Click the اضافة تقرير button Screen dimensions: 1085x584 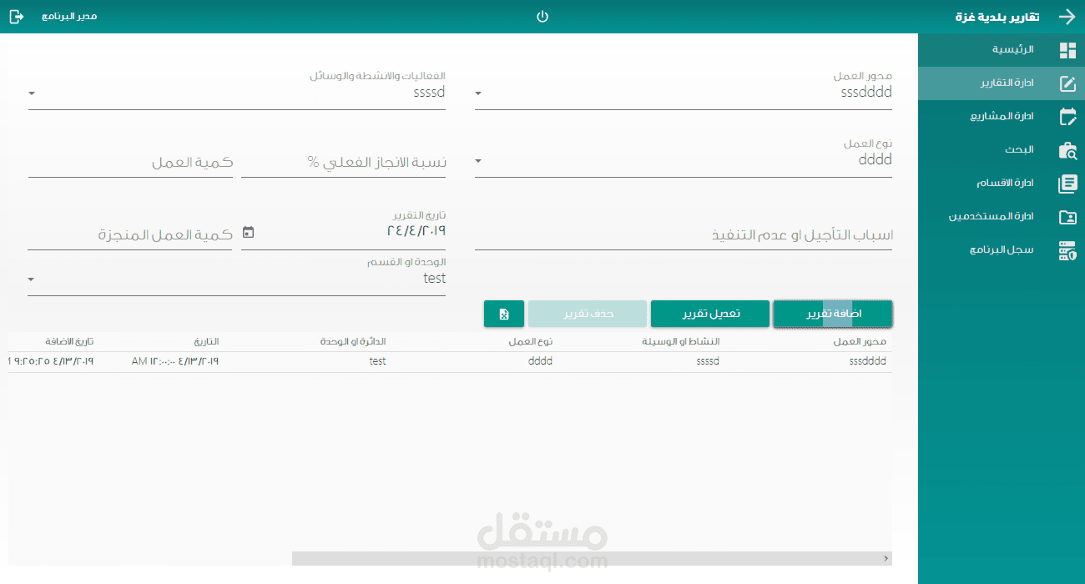(833, 314)
